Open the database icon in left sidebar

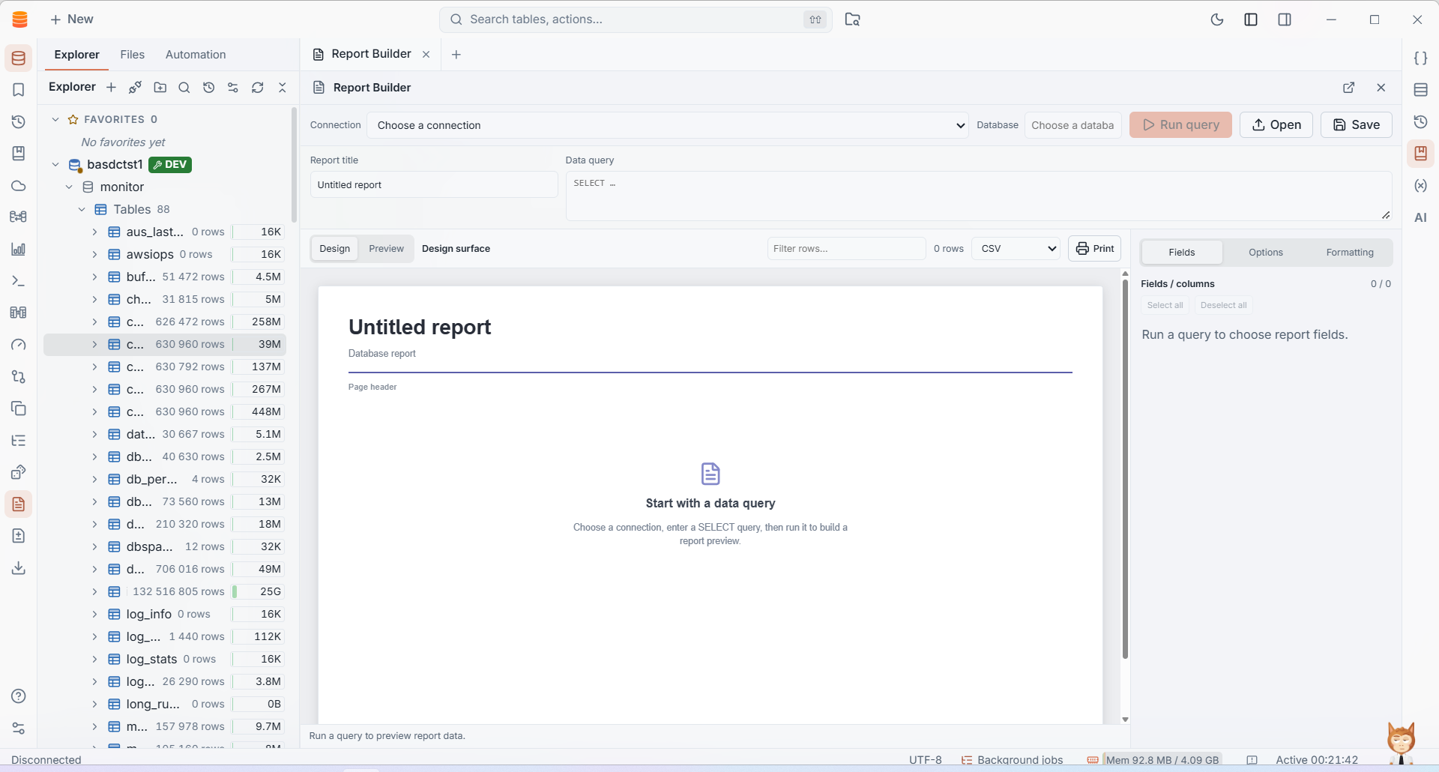coord(19,58)
